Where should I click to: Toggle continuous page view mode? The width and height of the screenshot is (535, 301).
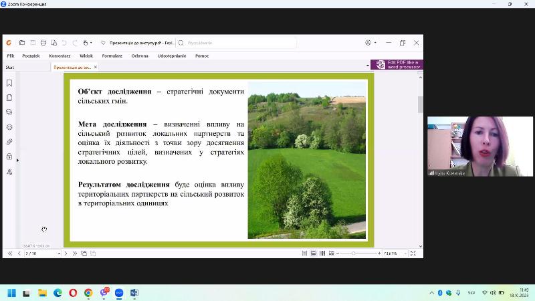[x=312, y=254]
